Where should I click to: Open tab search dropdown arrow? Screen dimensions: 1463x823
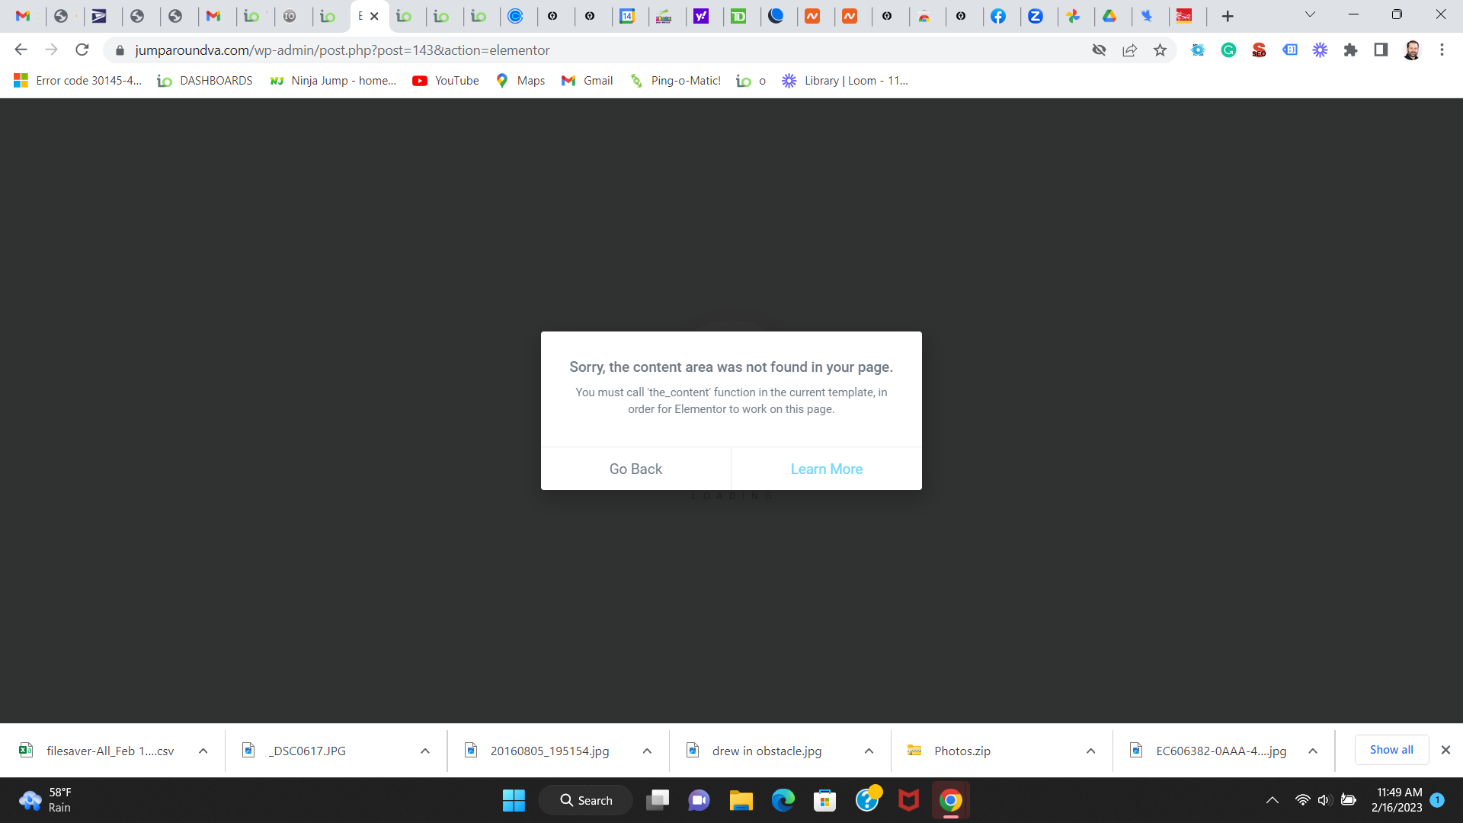point(1310,14)
